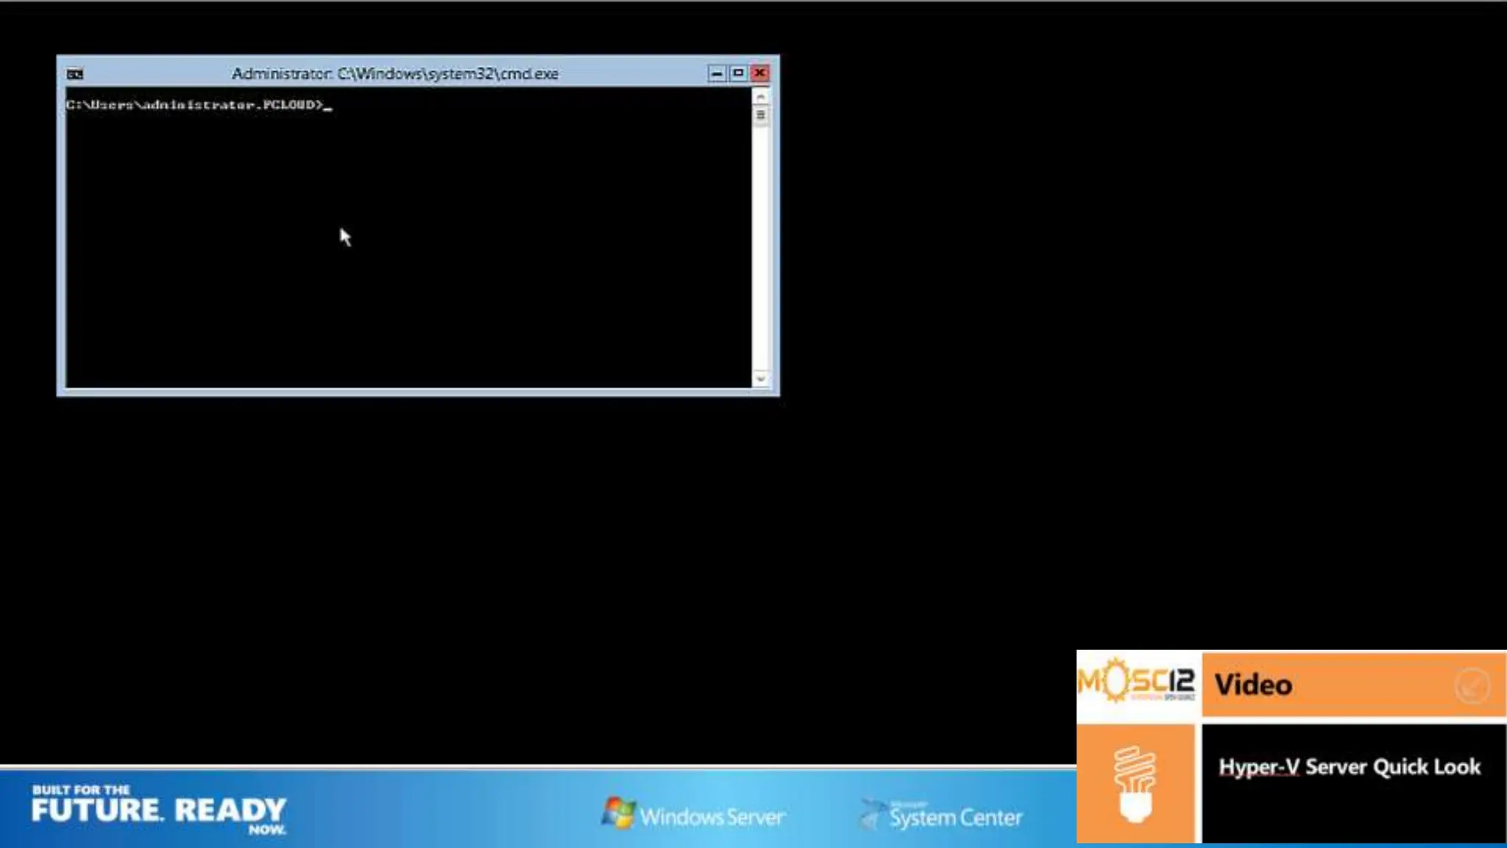Click the System Center logo icon

pyautogui.click(x=871, y=814)
